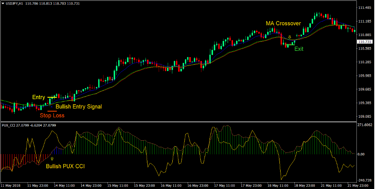Viewport: 375px width, 189px height.
Task: Click the 15 May 11:00 time label
Action: 118,186
